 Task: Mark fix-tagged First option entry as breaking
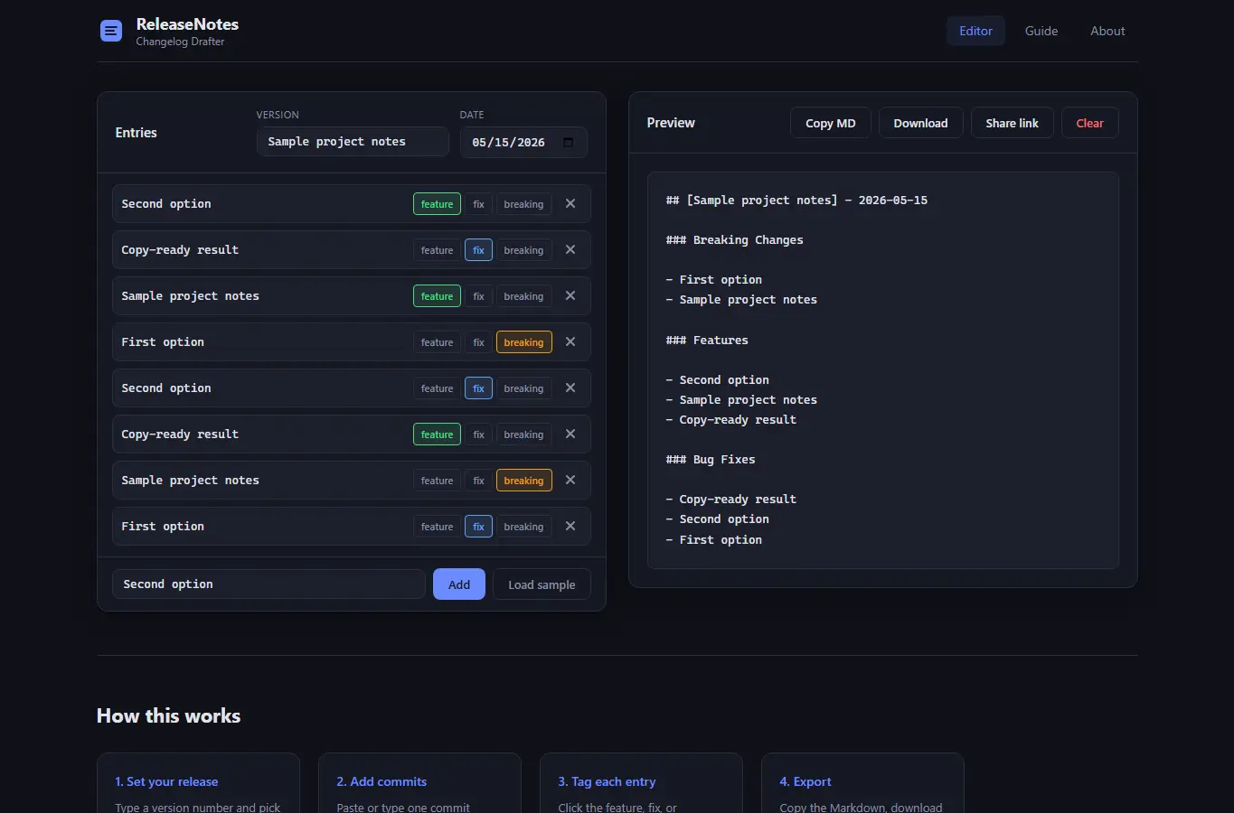[523, 527]
